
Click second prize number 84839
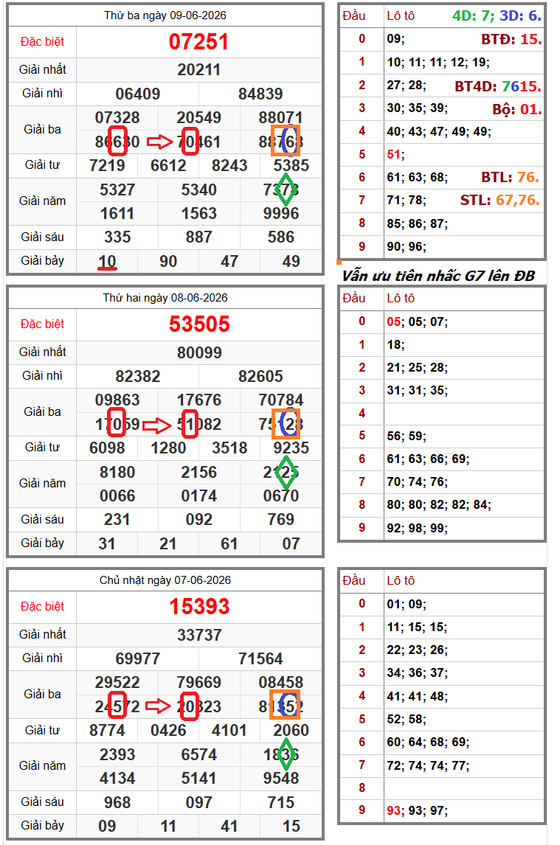[x=260, y=94]
